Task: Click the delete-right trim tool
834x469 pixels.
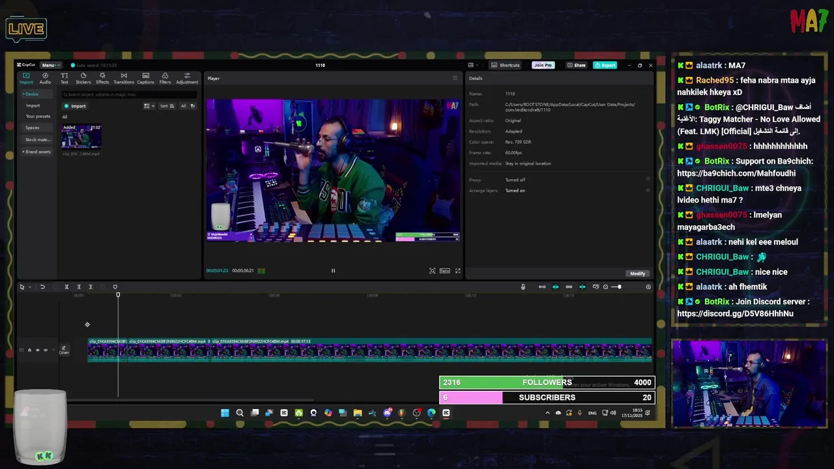Action: (x=91, y=287)
